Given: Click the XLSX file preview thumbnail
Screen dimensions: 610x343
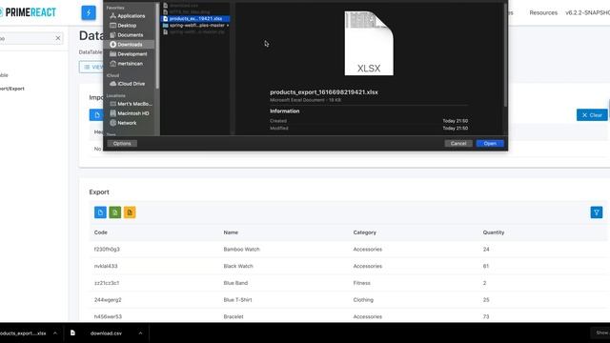Looking at the screenshot, I should click(x=369, y=43).
